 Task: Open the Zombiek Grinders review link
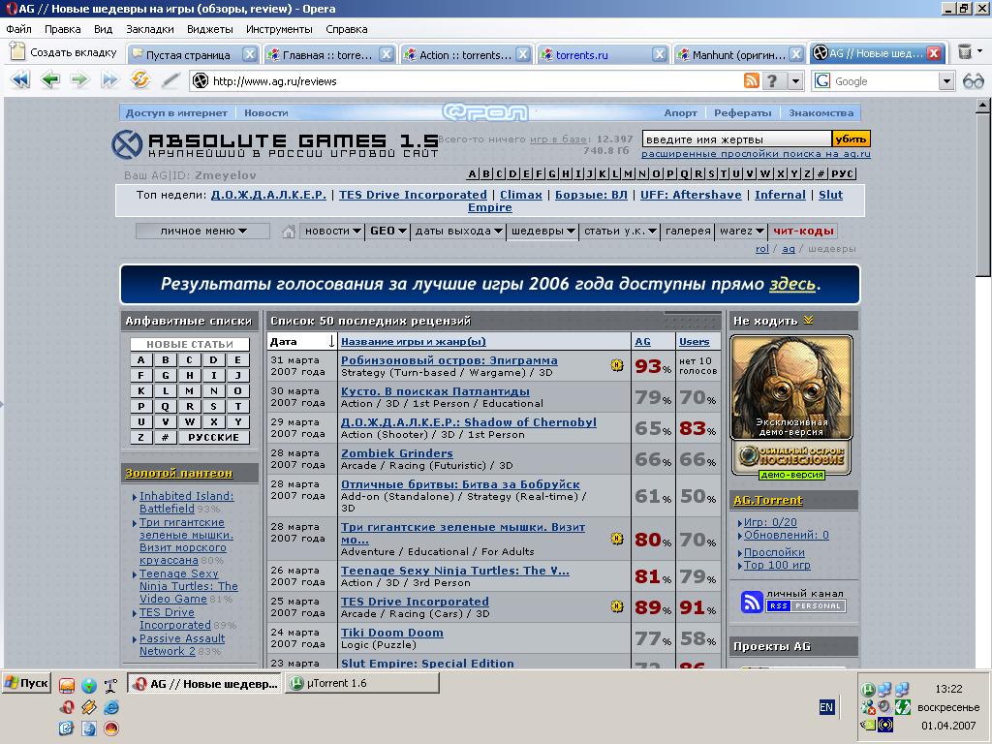pyautogui.click(x=396, y=453)
